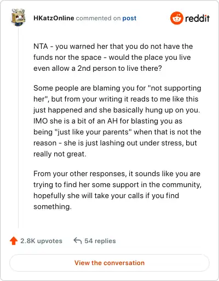The width and height of the screenshot is (219, 281).
Task: Click View the conversation button
Action: tap(109, 263)
